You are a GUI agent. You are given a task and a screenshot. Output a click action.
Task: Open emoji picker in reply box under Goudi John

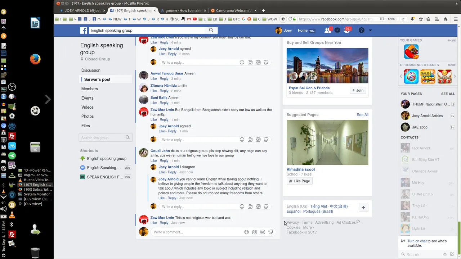tap(242, 206)
